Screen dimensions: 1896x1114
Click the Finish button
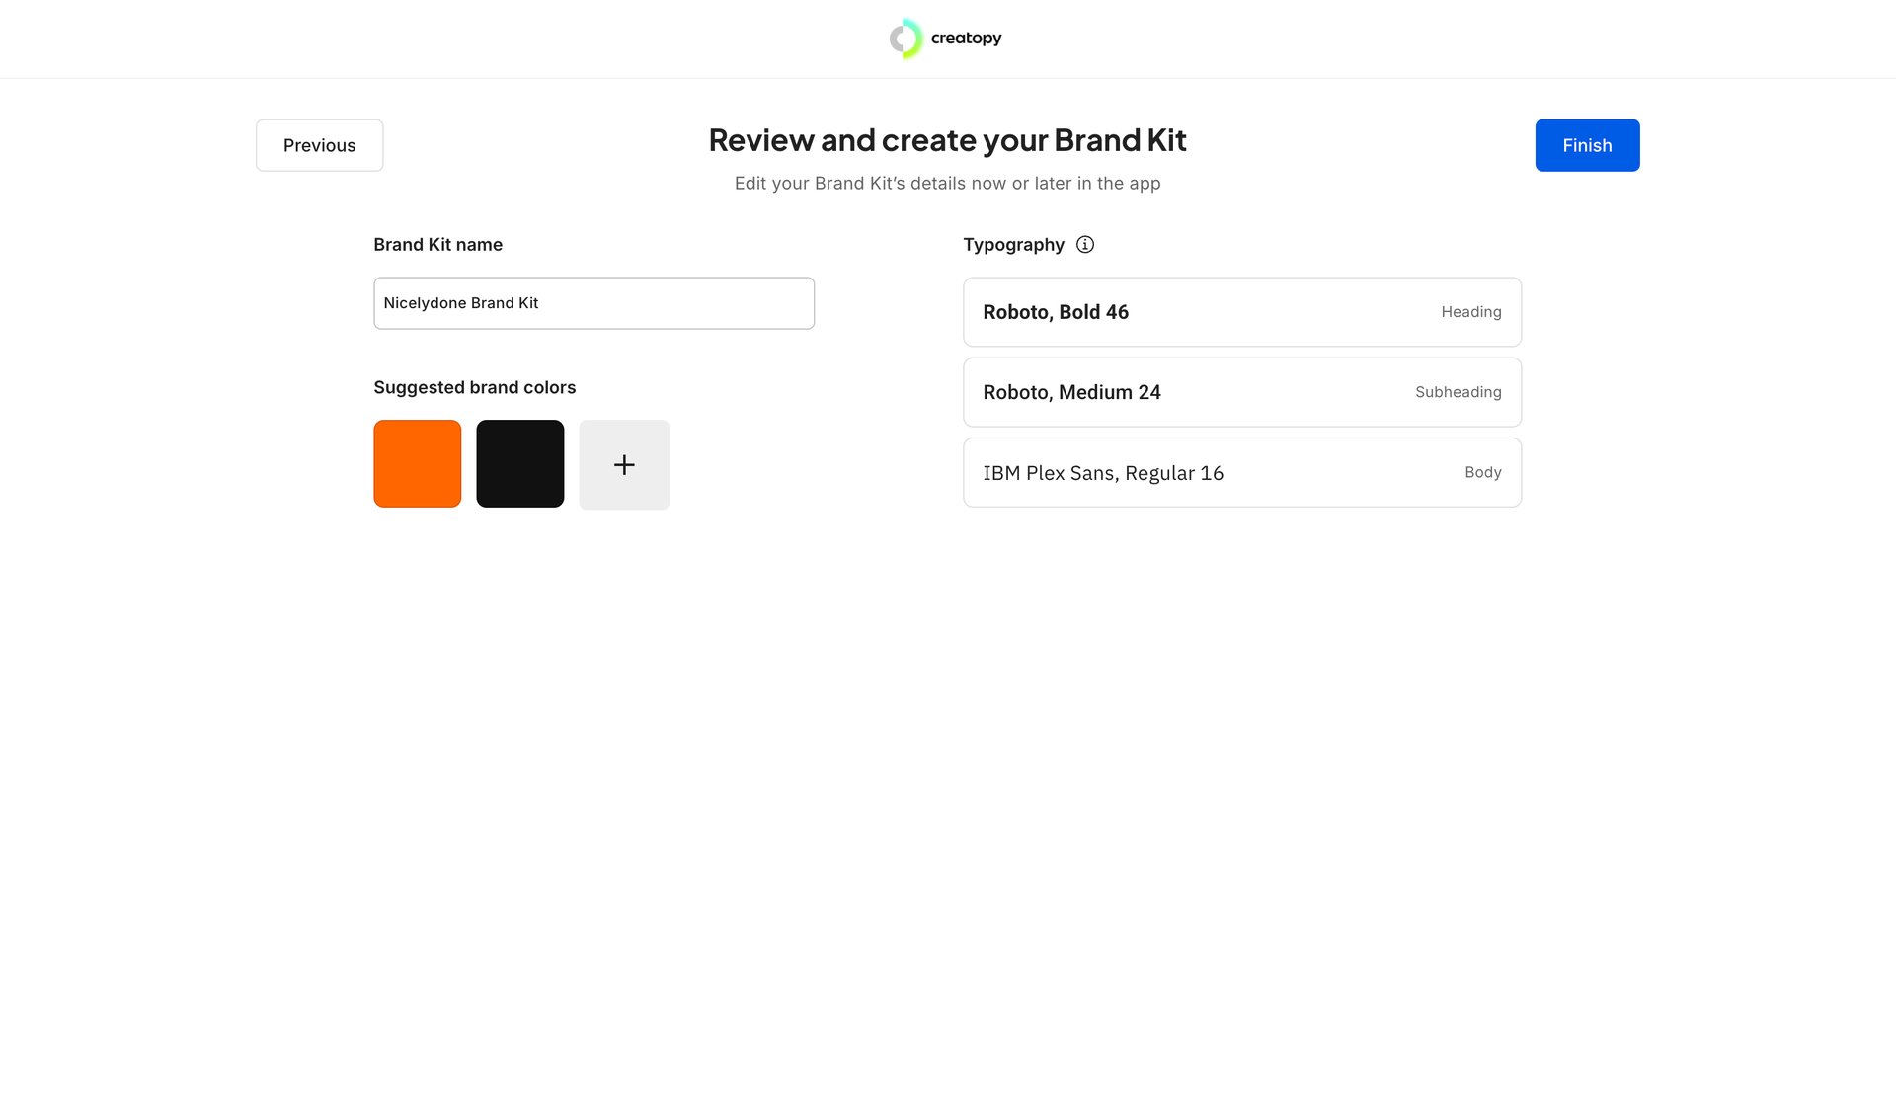coord(1586,144)
